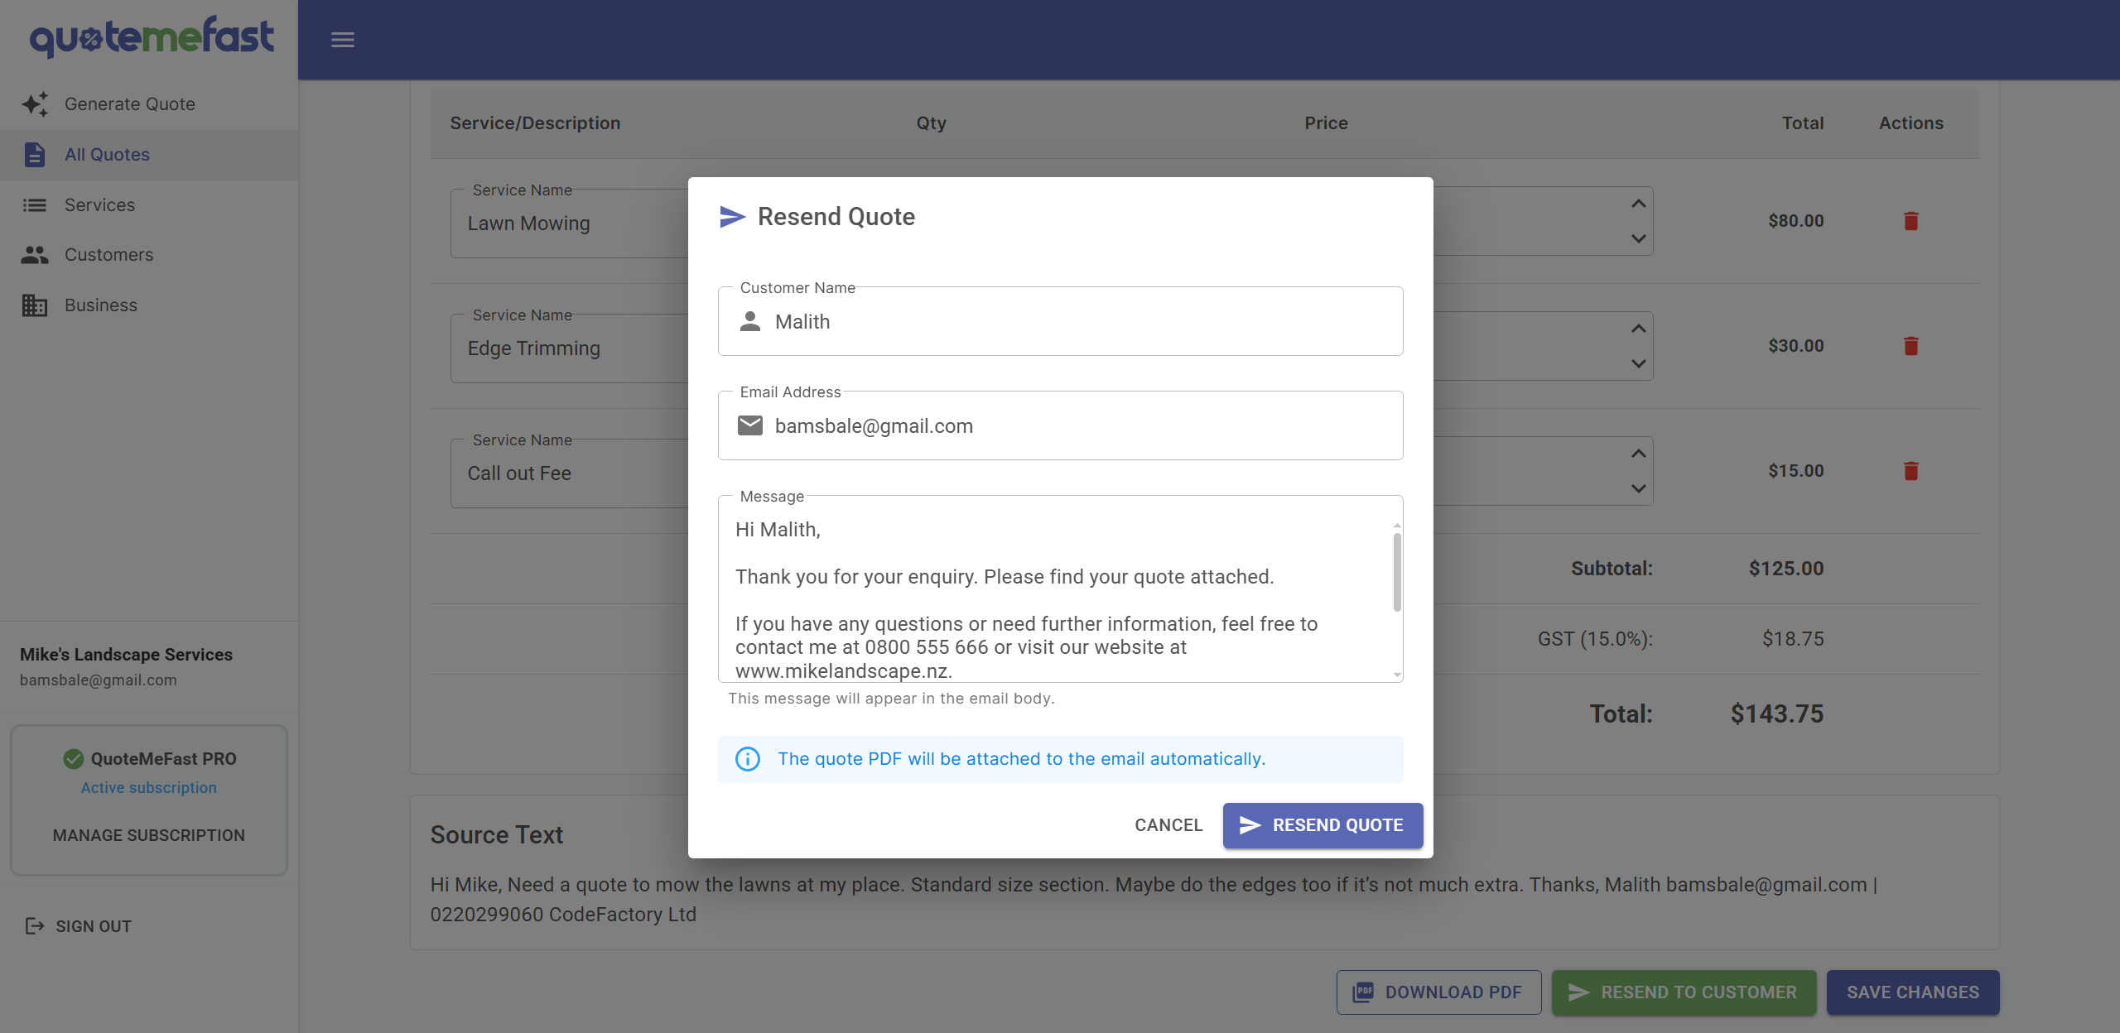Increase the Lawn Mowing price stepper
This screenshot has width=2120, height=1033.
1638,204
